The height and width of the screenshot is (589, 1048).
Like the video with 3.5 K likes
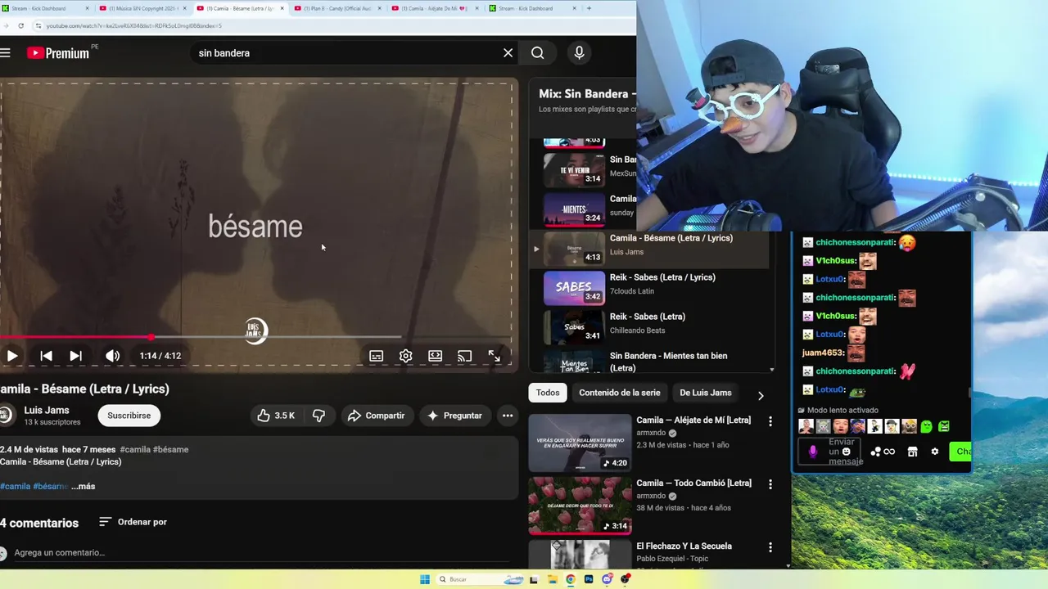(x=276, y=416)
